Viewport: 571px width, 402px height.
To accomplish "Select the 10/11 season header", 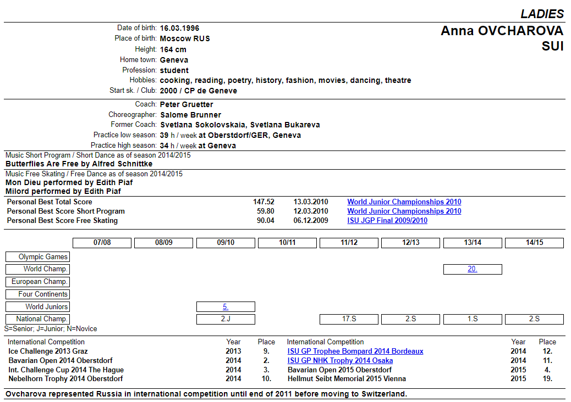I will tap(287, 243).
